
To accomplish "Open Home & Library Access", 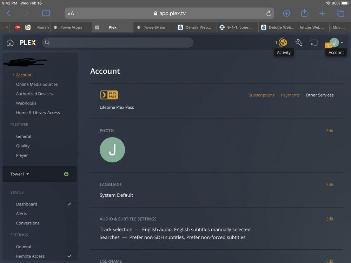I will [38, 113].
